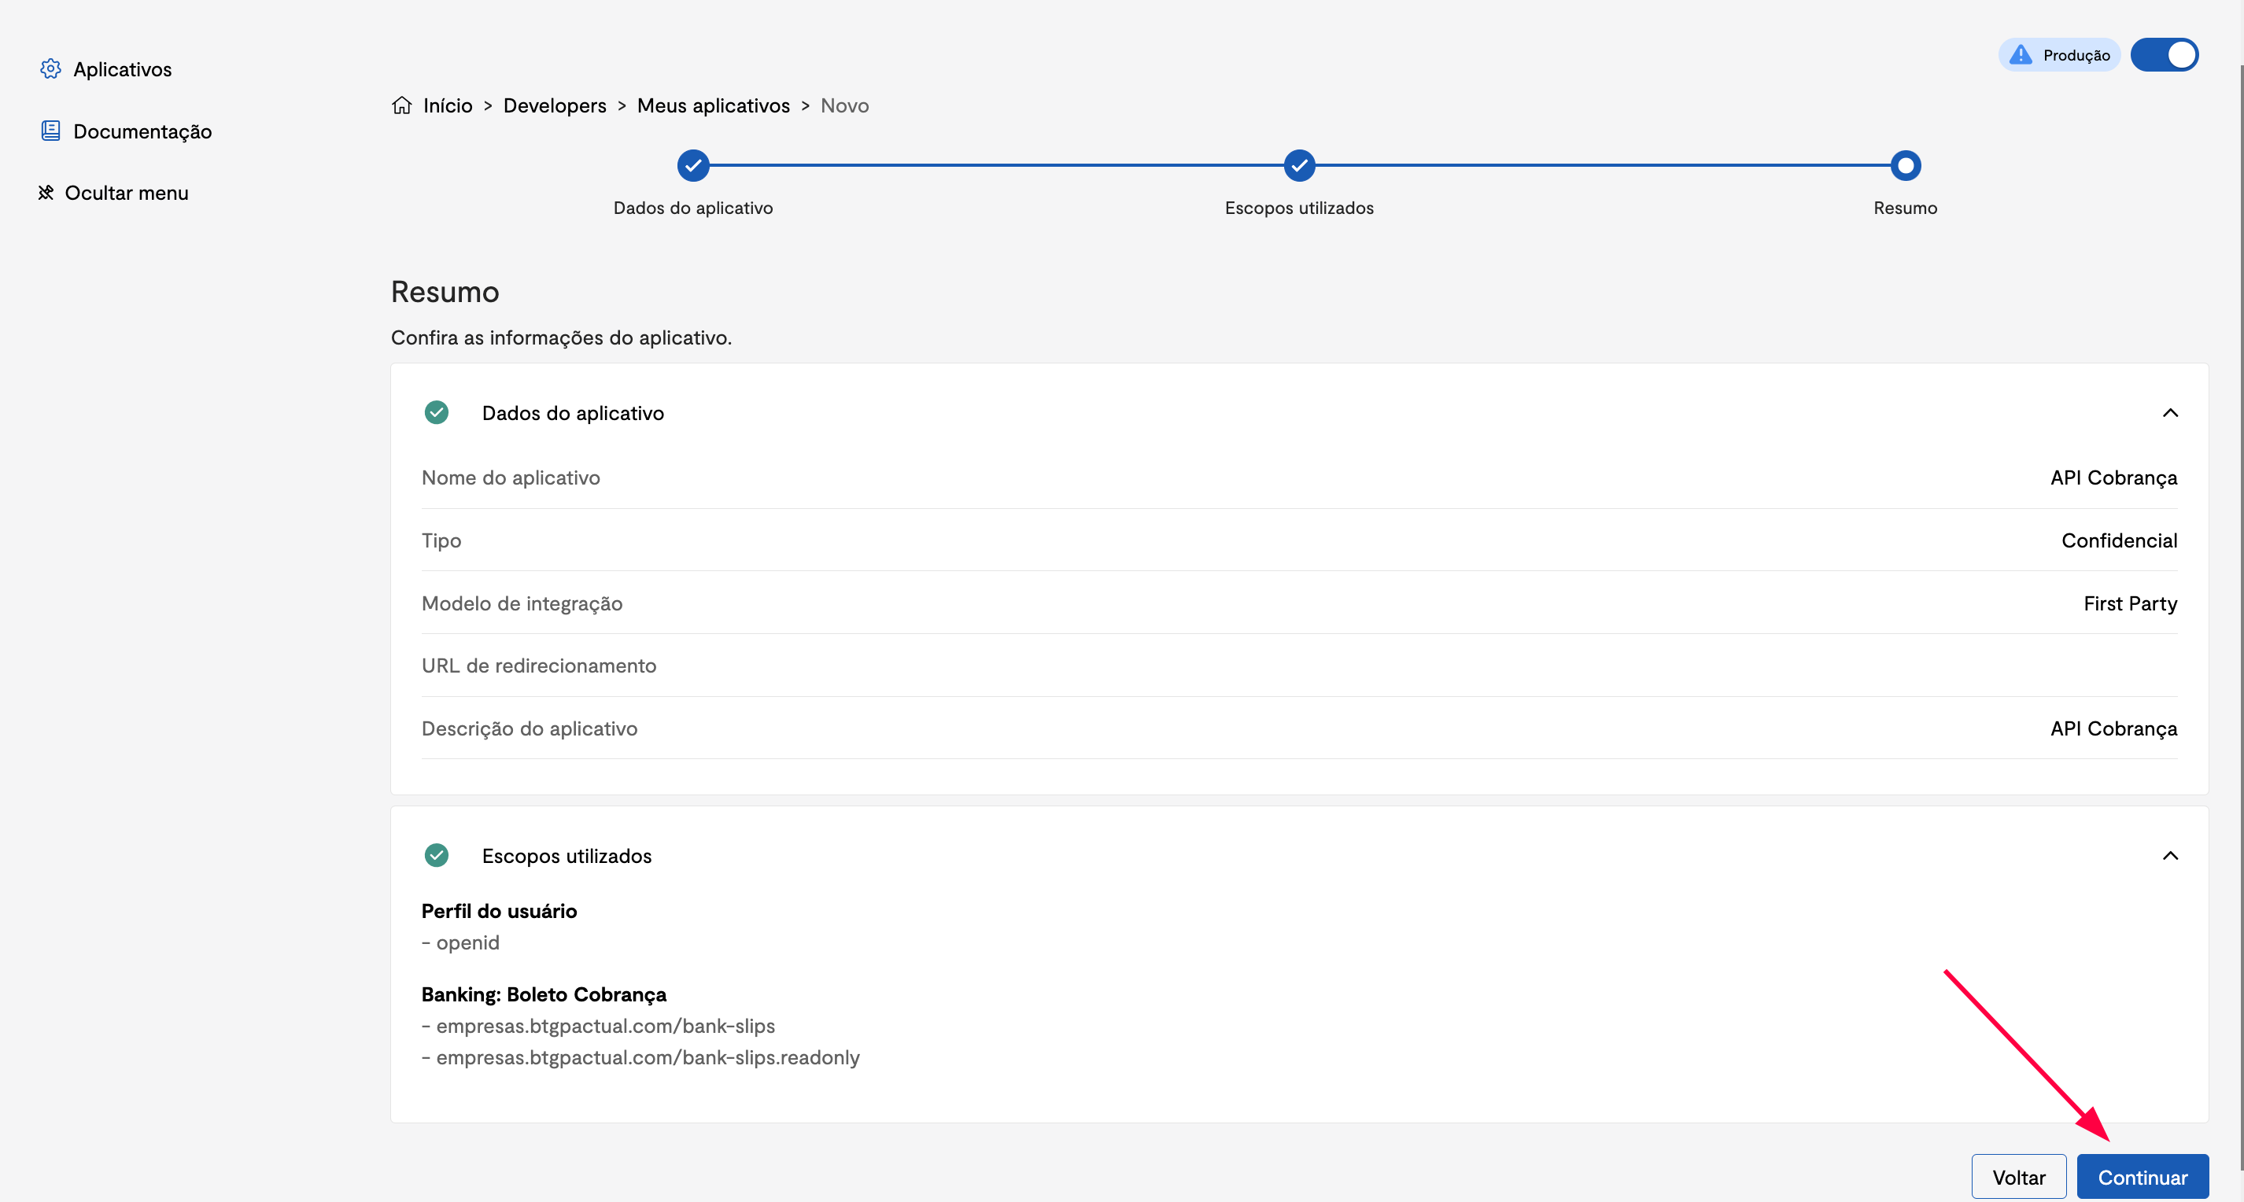The height and width of the screenshot is (1202, 2244).
Task: Click the Resumo page heading
Action: click(x=445, y=292)
